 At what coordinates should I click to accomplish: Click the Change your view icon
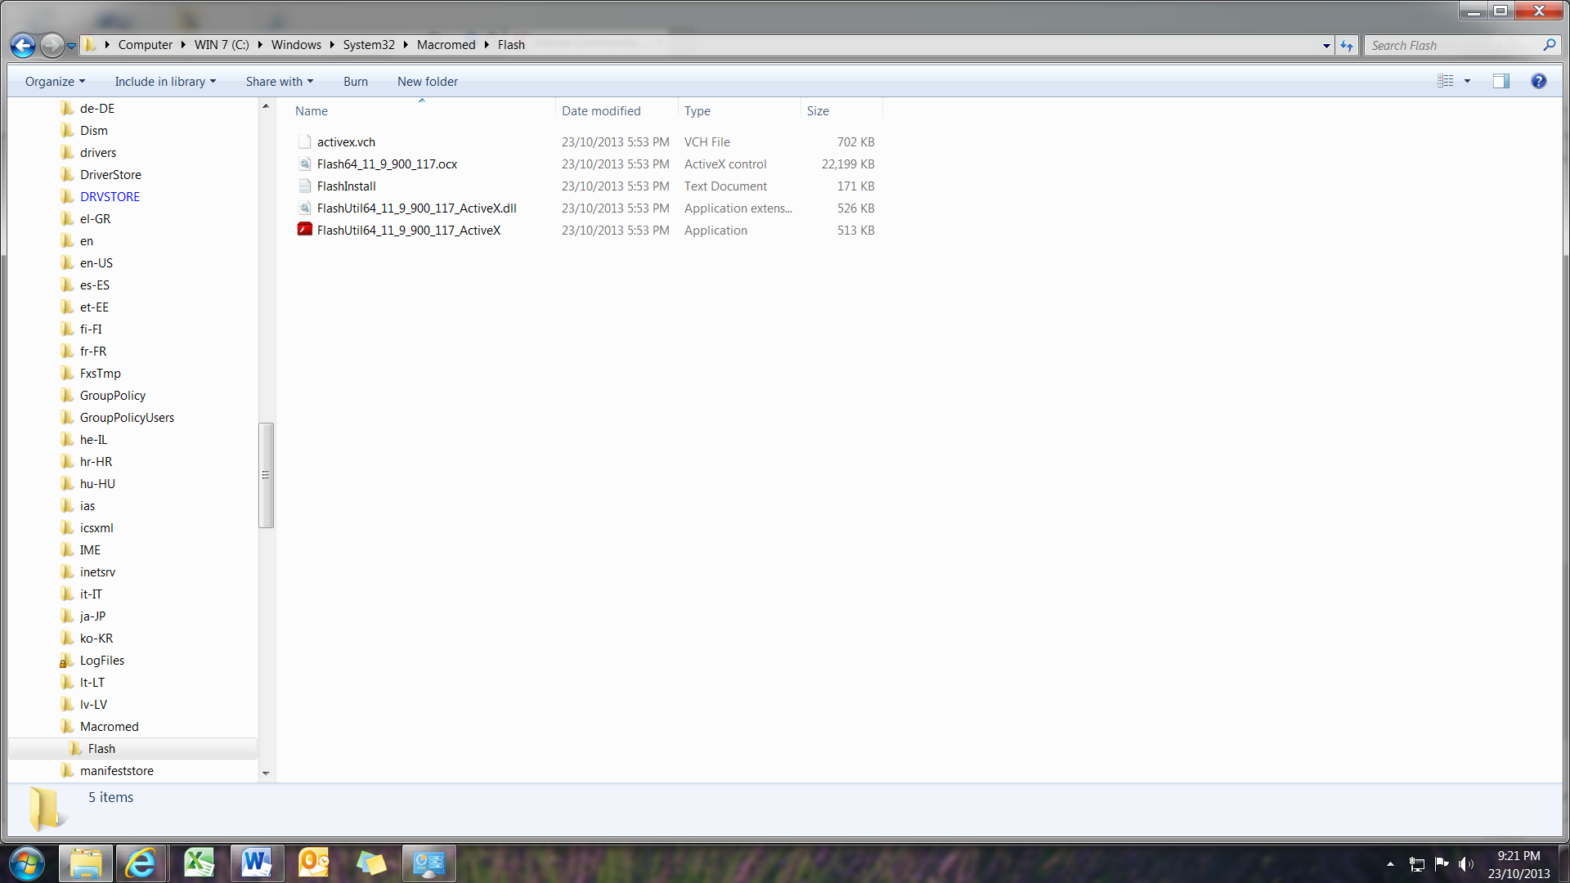pyautogui.click(x=1447, y=81)
